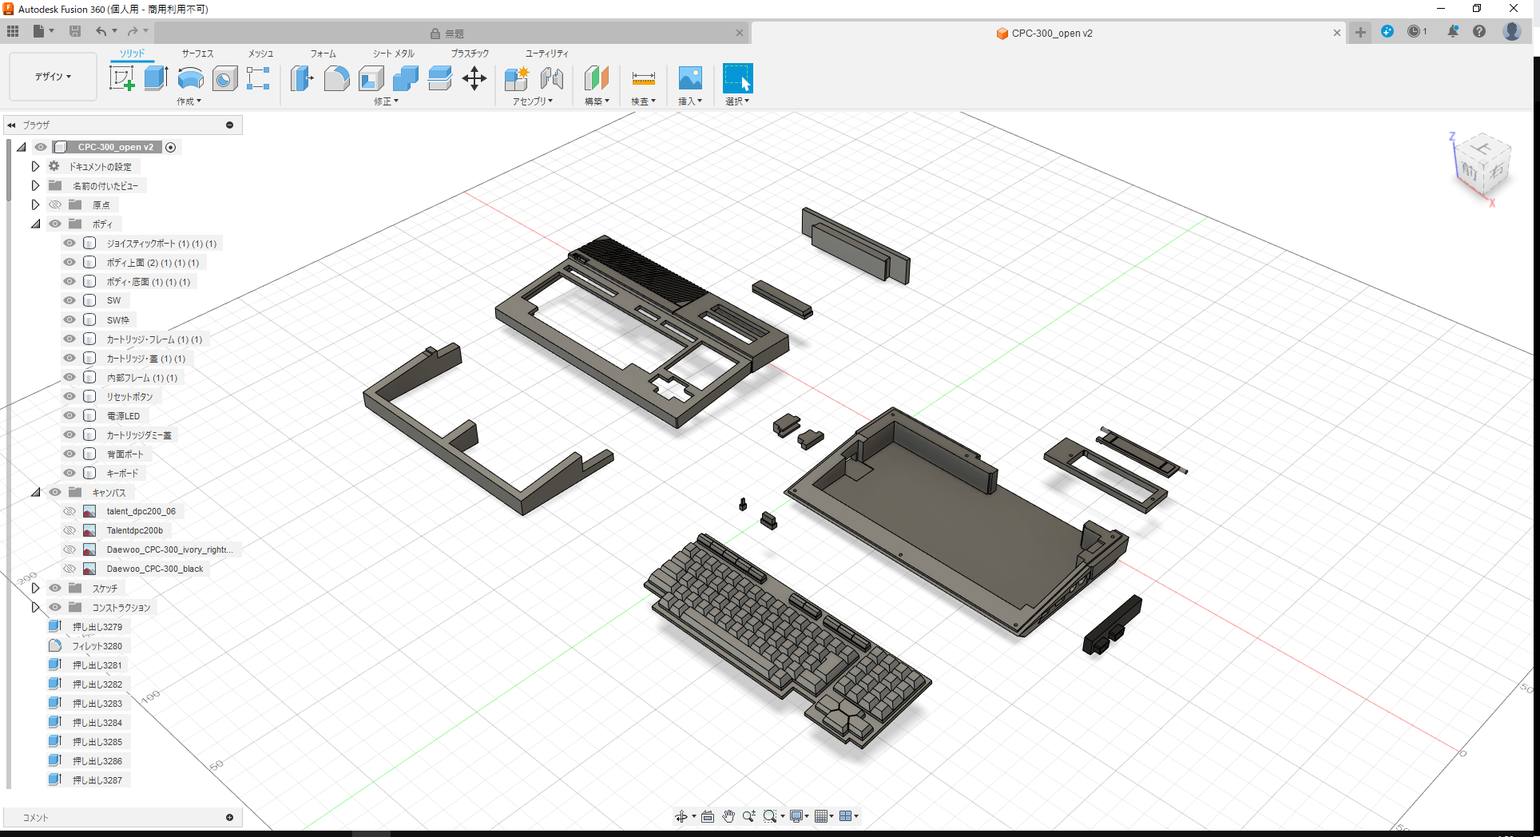Viewport: 1540px width, 837px height.
Task: Activate the Pan tool in navigation bar
Action: tap(728, 815)
